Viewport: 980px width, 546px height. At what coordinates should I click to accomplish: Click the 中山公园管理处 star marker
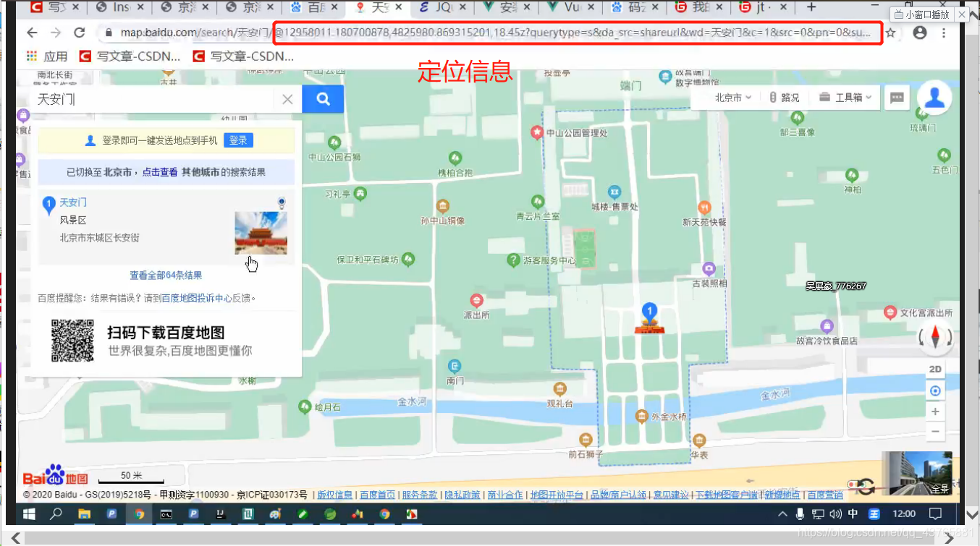[537, 132]
